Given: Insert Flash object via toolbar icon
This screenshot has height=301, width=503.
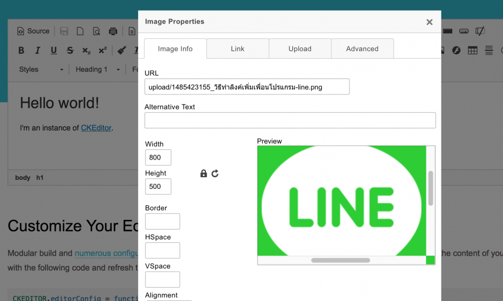Looking at the screenshot, I should [456, 50].
